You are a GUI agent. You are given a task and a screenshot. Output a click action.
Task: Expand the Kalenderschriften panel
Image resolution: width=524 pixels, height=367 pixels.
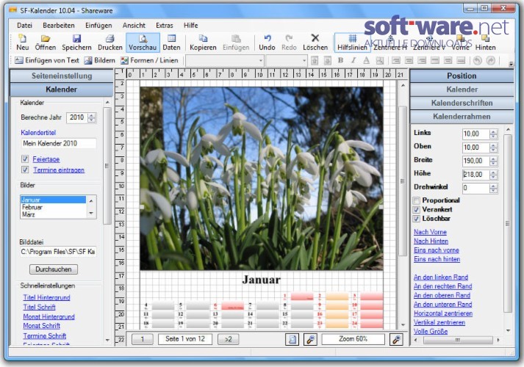click(x=462, y=103)
